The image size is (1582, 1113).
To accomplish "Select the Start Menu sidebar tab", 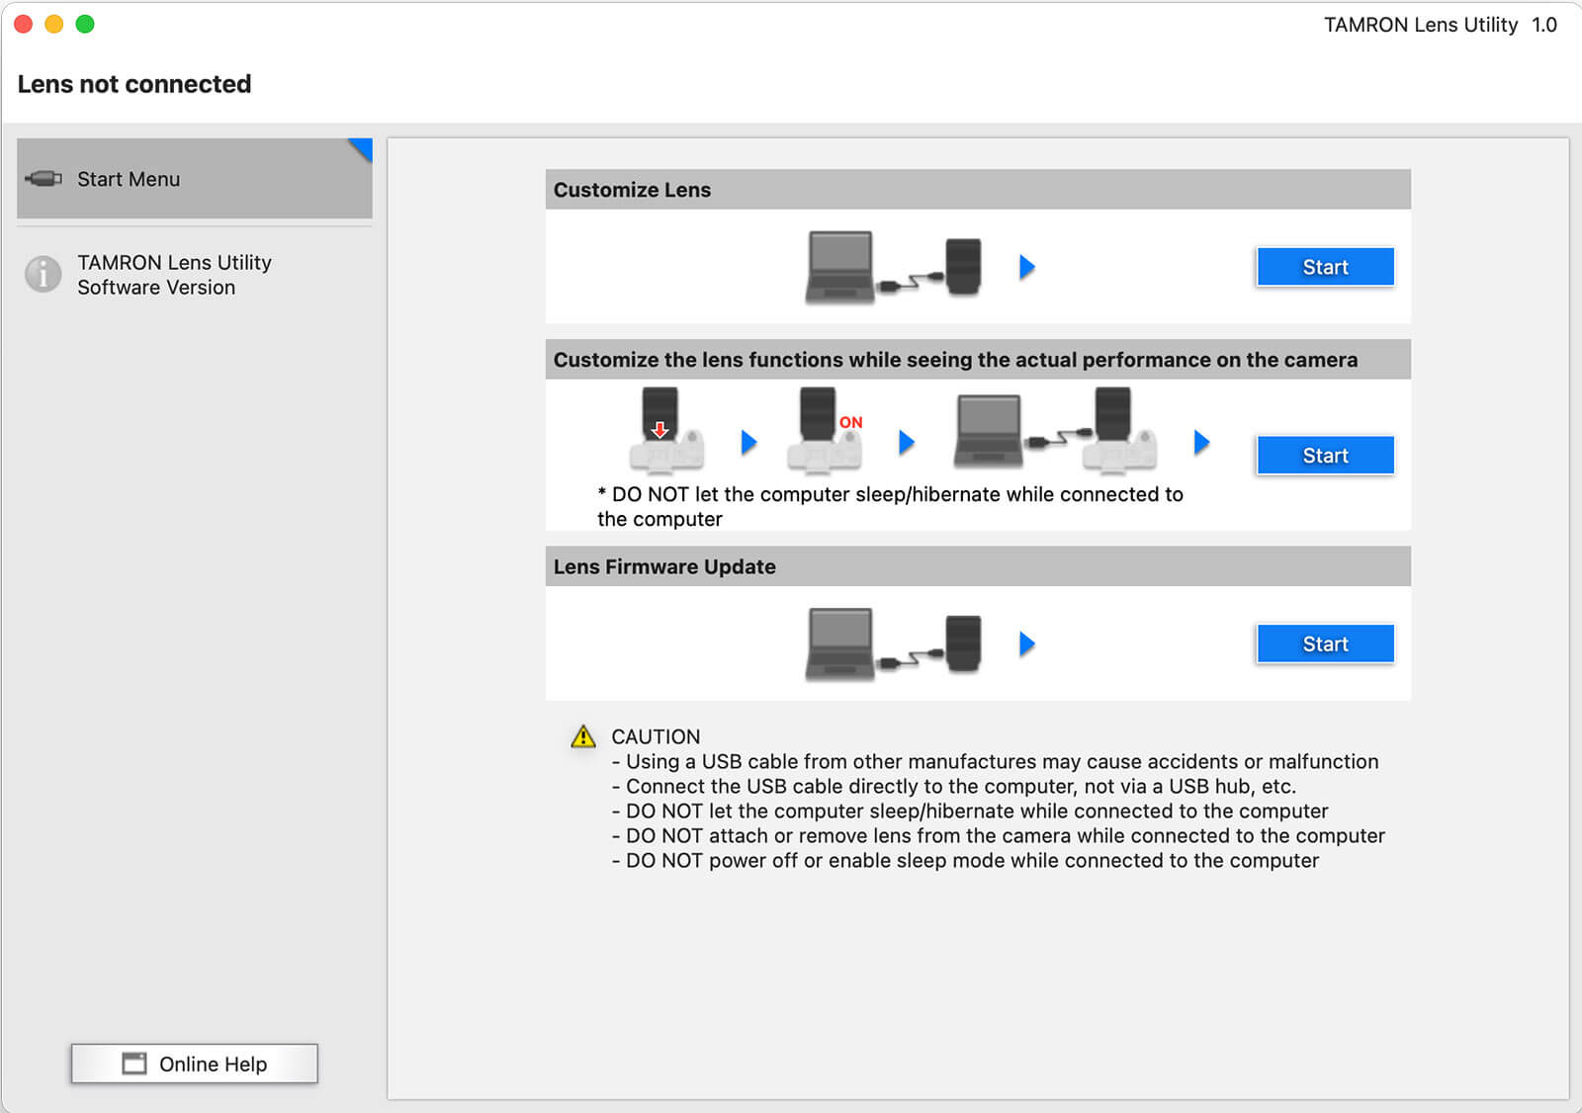I will (195, 179).
